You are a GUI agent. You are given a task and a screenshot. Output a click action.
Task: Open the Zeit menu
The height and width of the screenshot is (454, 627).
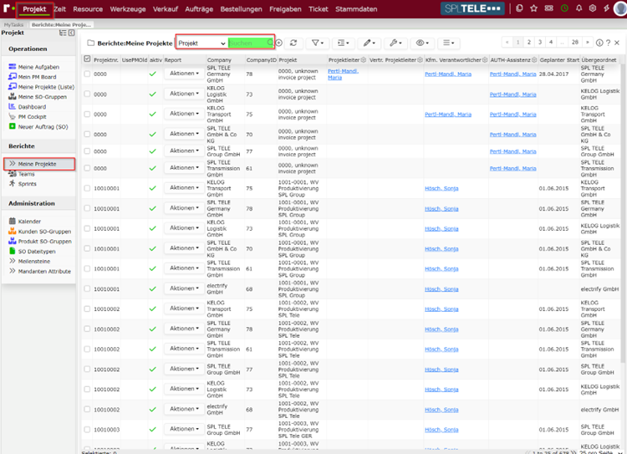[60, 9]
